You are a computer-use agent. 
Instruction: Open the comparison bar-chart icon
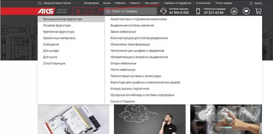[x=234, y=11]
